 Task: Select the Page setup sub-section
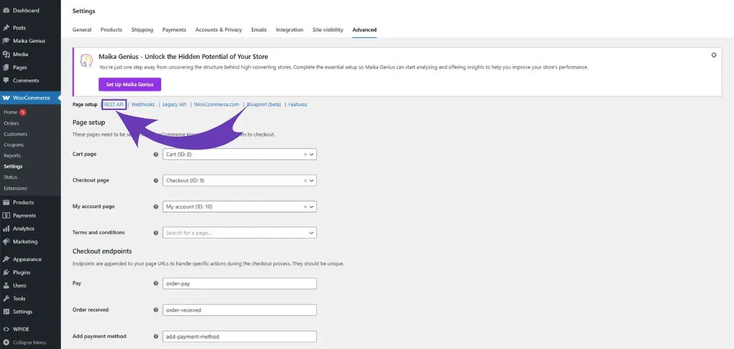(x=85, y=104)
